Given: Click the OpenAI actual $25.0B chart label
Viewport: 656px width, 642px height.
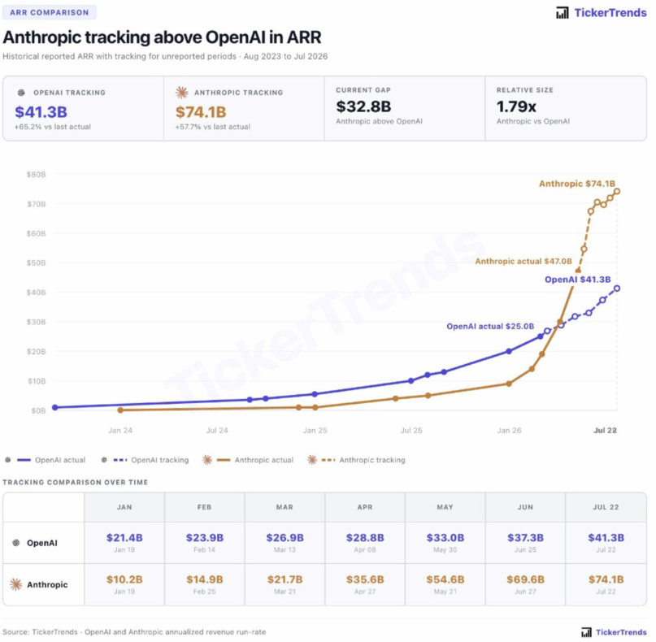Looking at the screenshot, I should [490, 326].
